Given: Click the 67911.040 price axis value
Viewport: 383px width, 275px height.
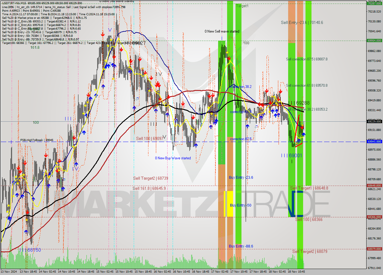Looking at the screenshot, I should (x=375, y=268).
